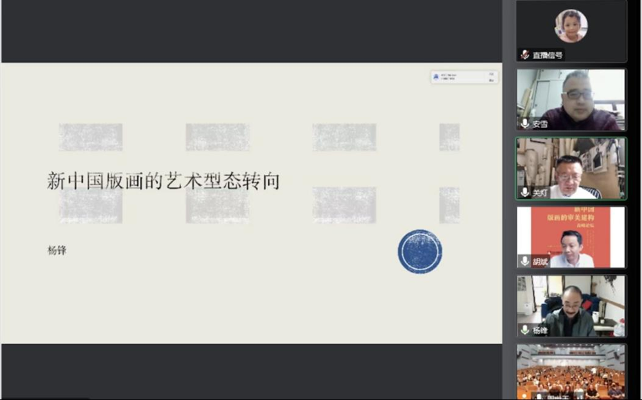Click the presenter name 杨锋 on the slide
Screen dimensions: 642x400
pos(56,251)
